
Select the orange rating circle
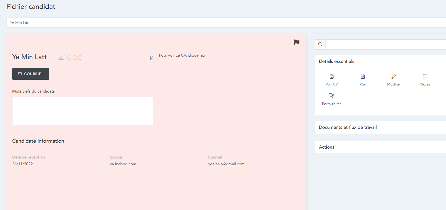point(75,58)
